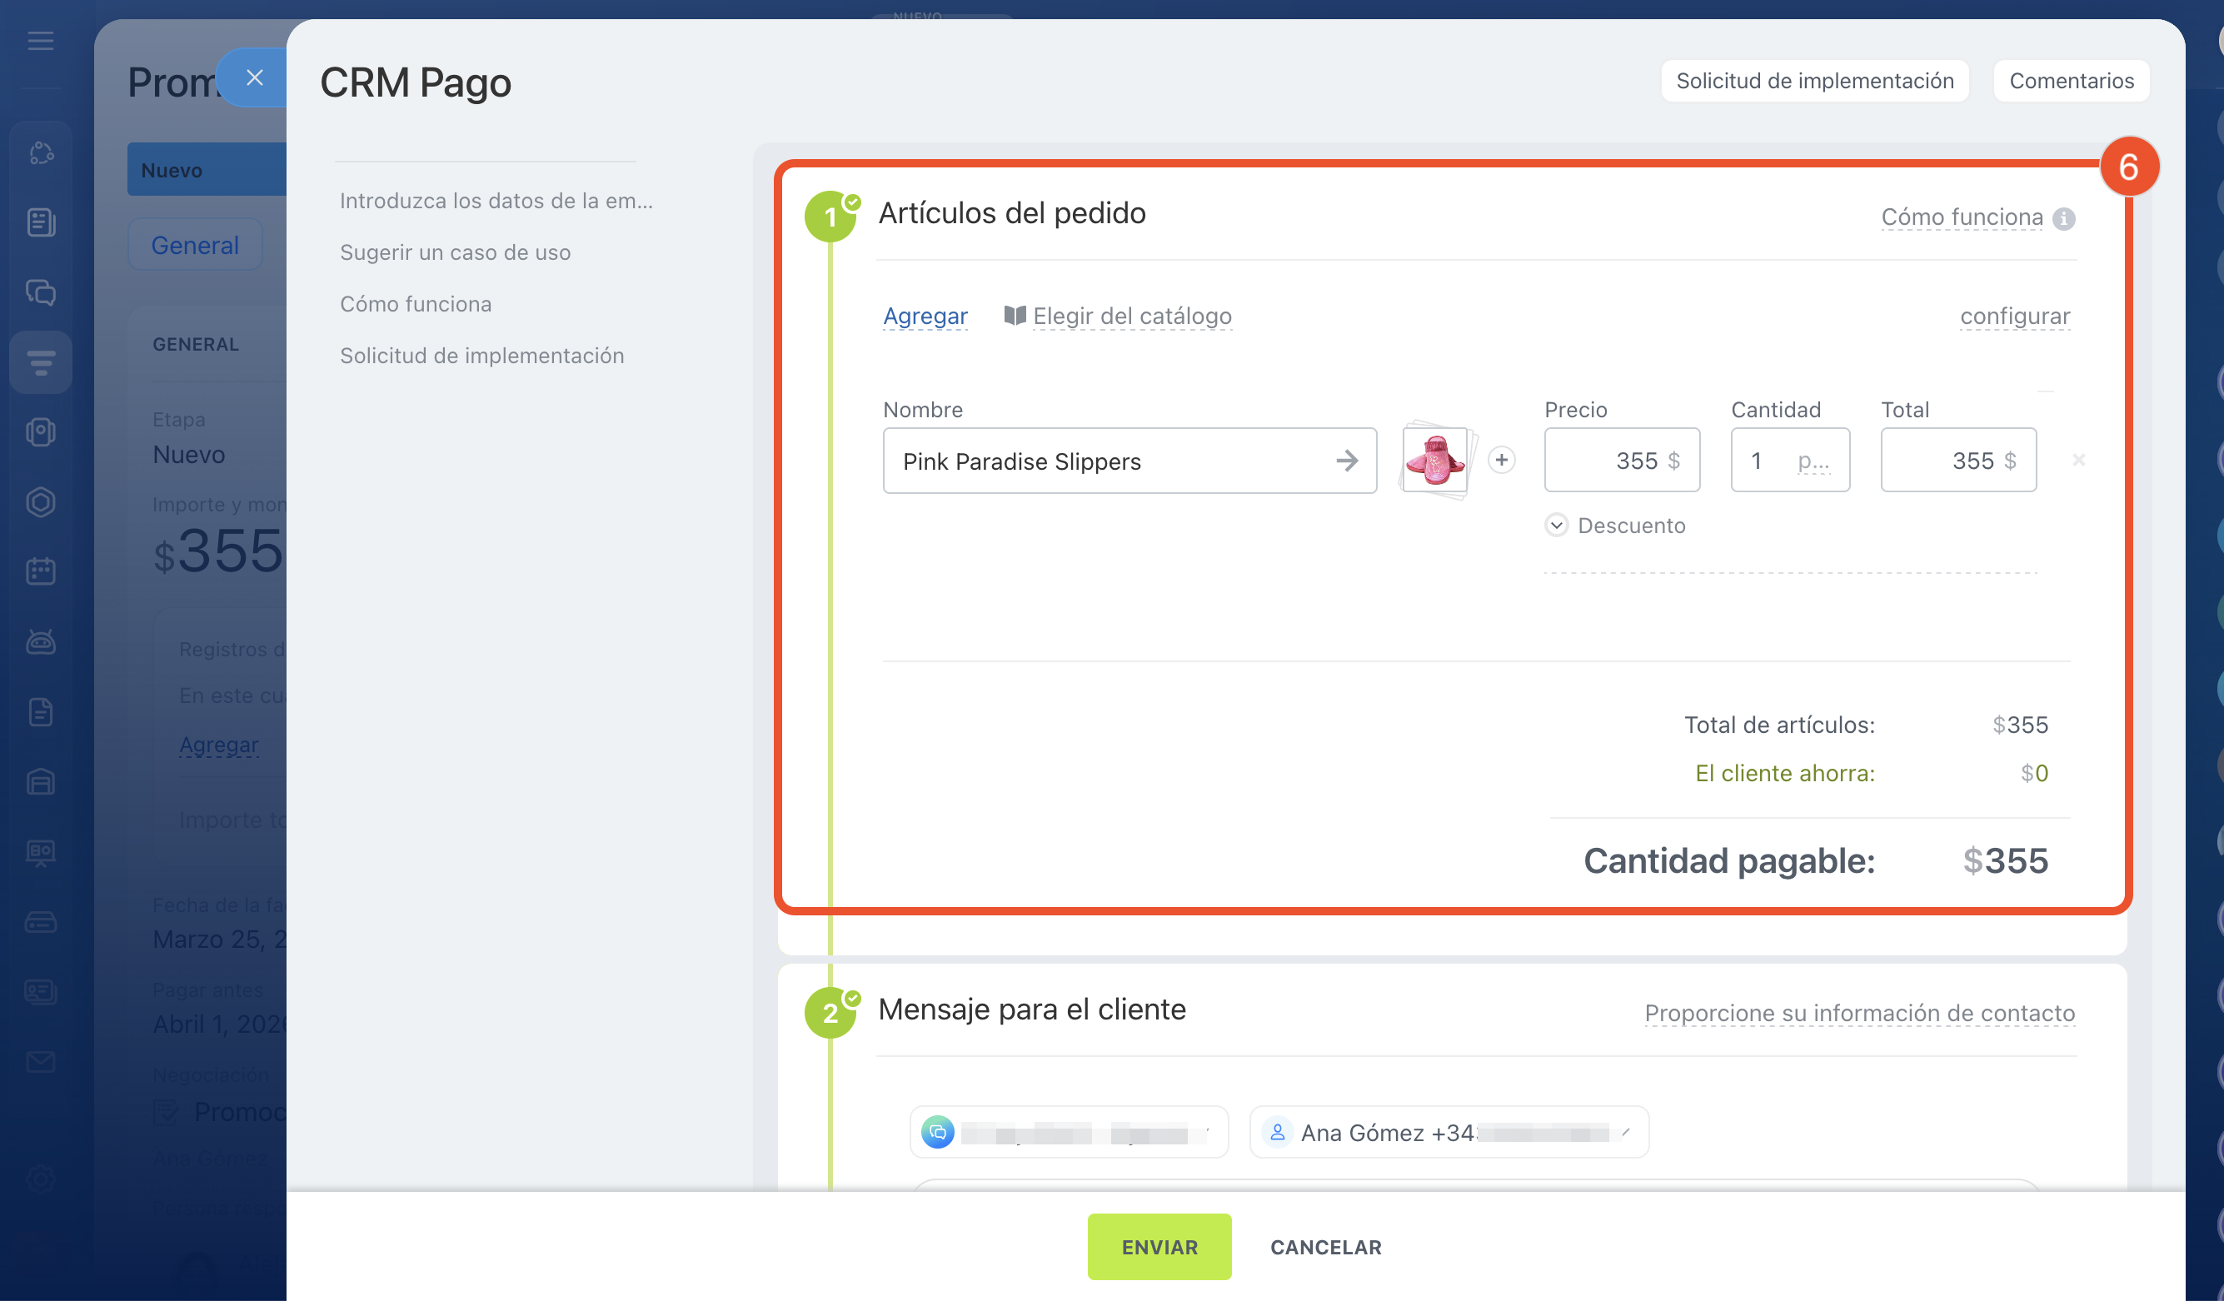Open the mail envelope sidebar icon
The height and width of the screenshot is (1301, 2224).
click(x=41, y=1061)
